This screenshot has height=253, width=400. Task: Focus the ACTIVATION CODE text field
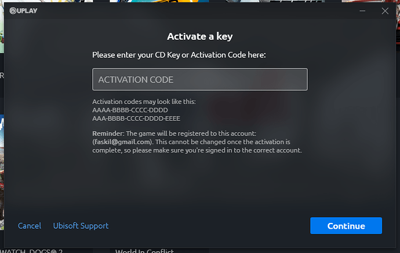coord(200,79)
